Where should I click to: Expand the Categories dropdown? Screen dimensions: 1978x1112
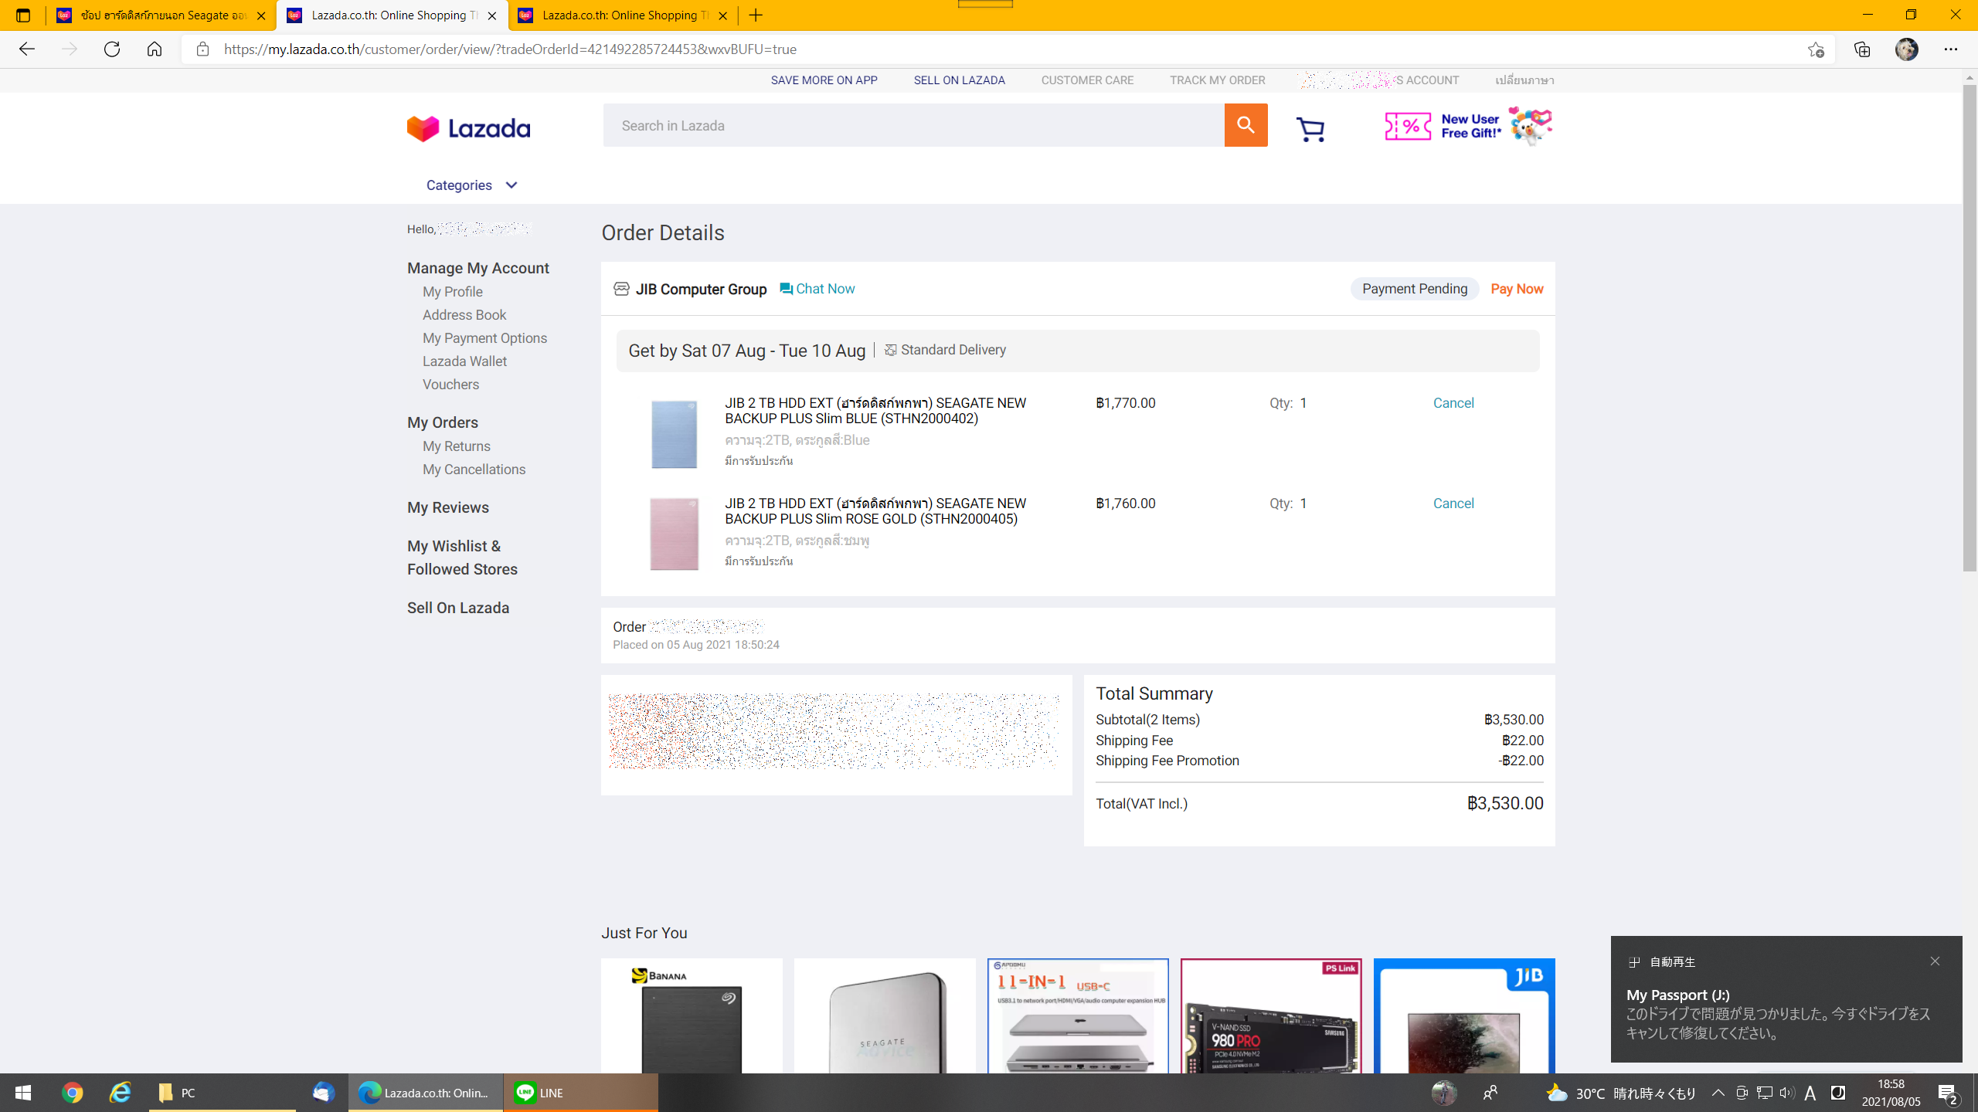(472, 185)
